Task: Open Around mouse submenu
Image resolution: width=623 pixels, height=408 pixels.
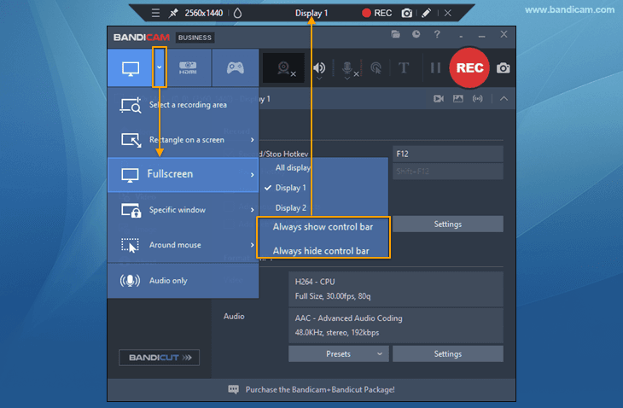Action: pos(183,245)
